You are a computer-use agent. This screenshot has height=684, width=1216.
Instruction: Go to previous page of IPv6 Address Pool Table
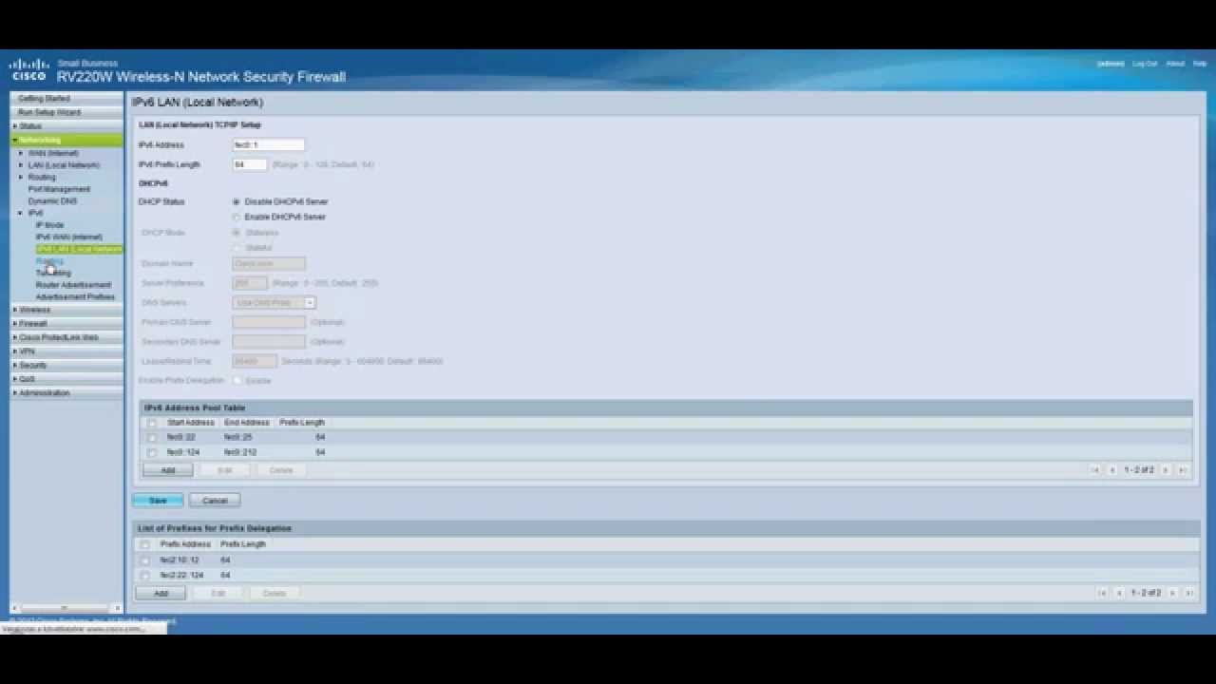(x=1112, y=470)
